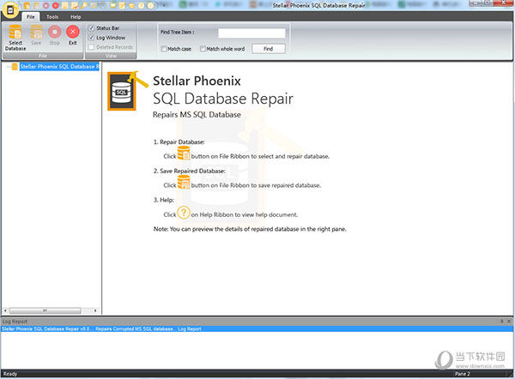The image size is (515, 379).
Task: Click the Save ribbon button
Action: click(x=36, y=35)
